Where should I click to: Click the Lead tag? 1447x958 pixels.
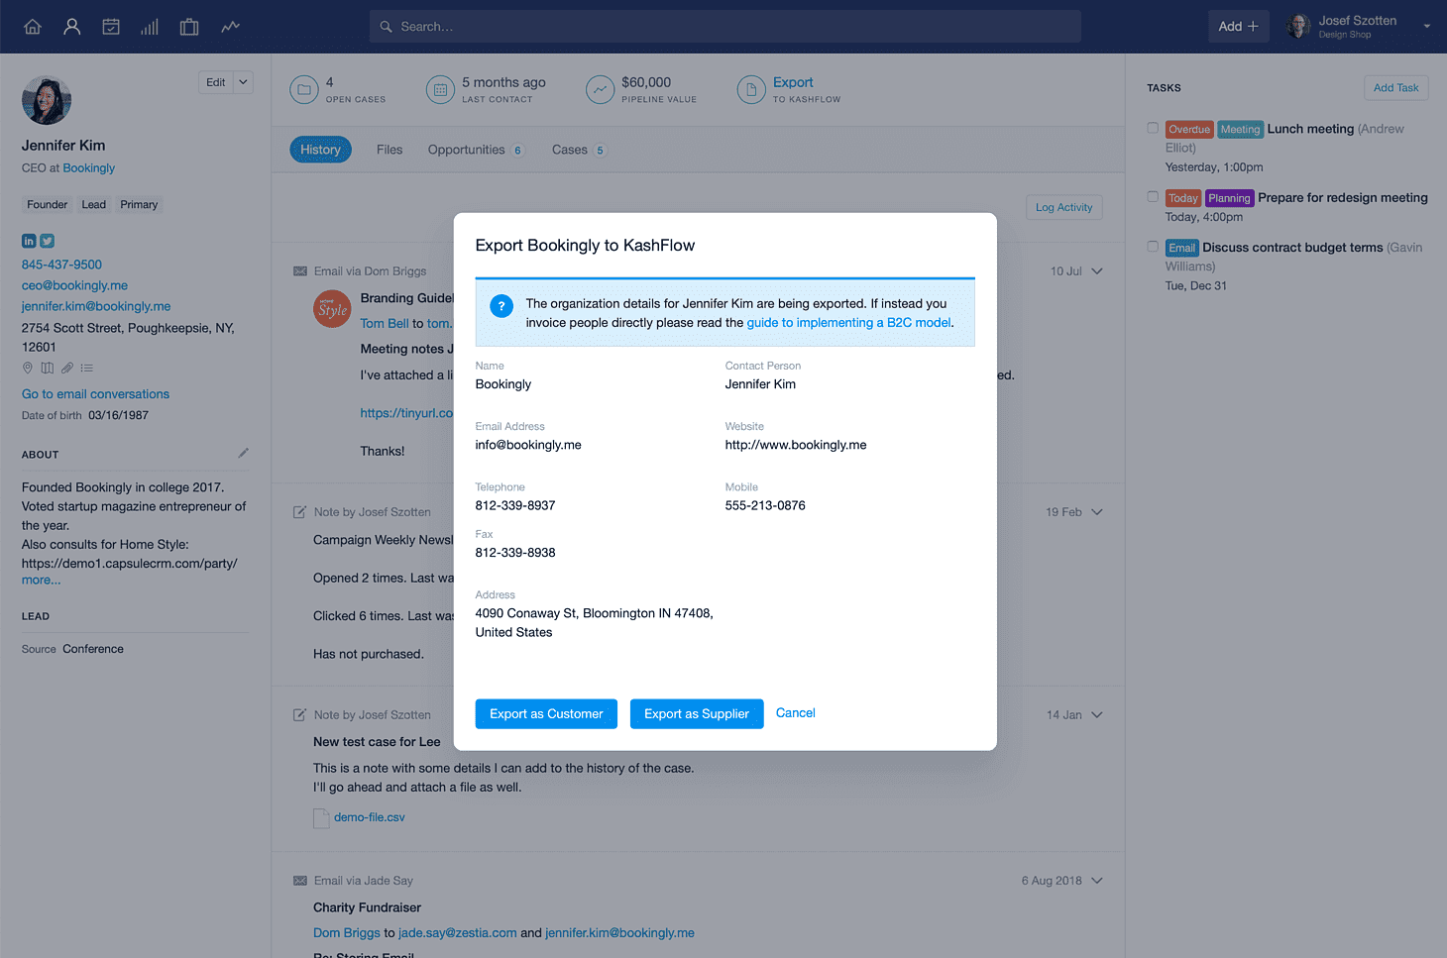point(94,205)
